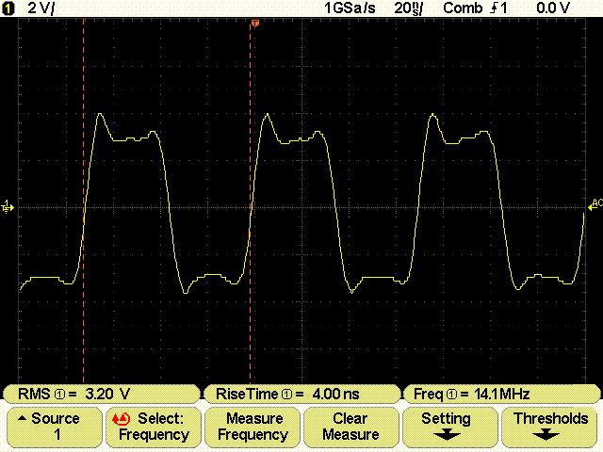Select the measurement type Frequency softkey
This screenshot has height=452, width=603.
(x=154, y=427)
